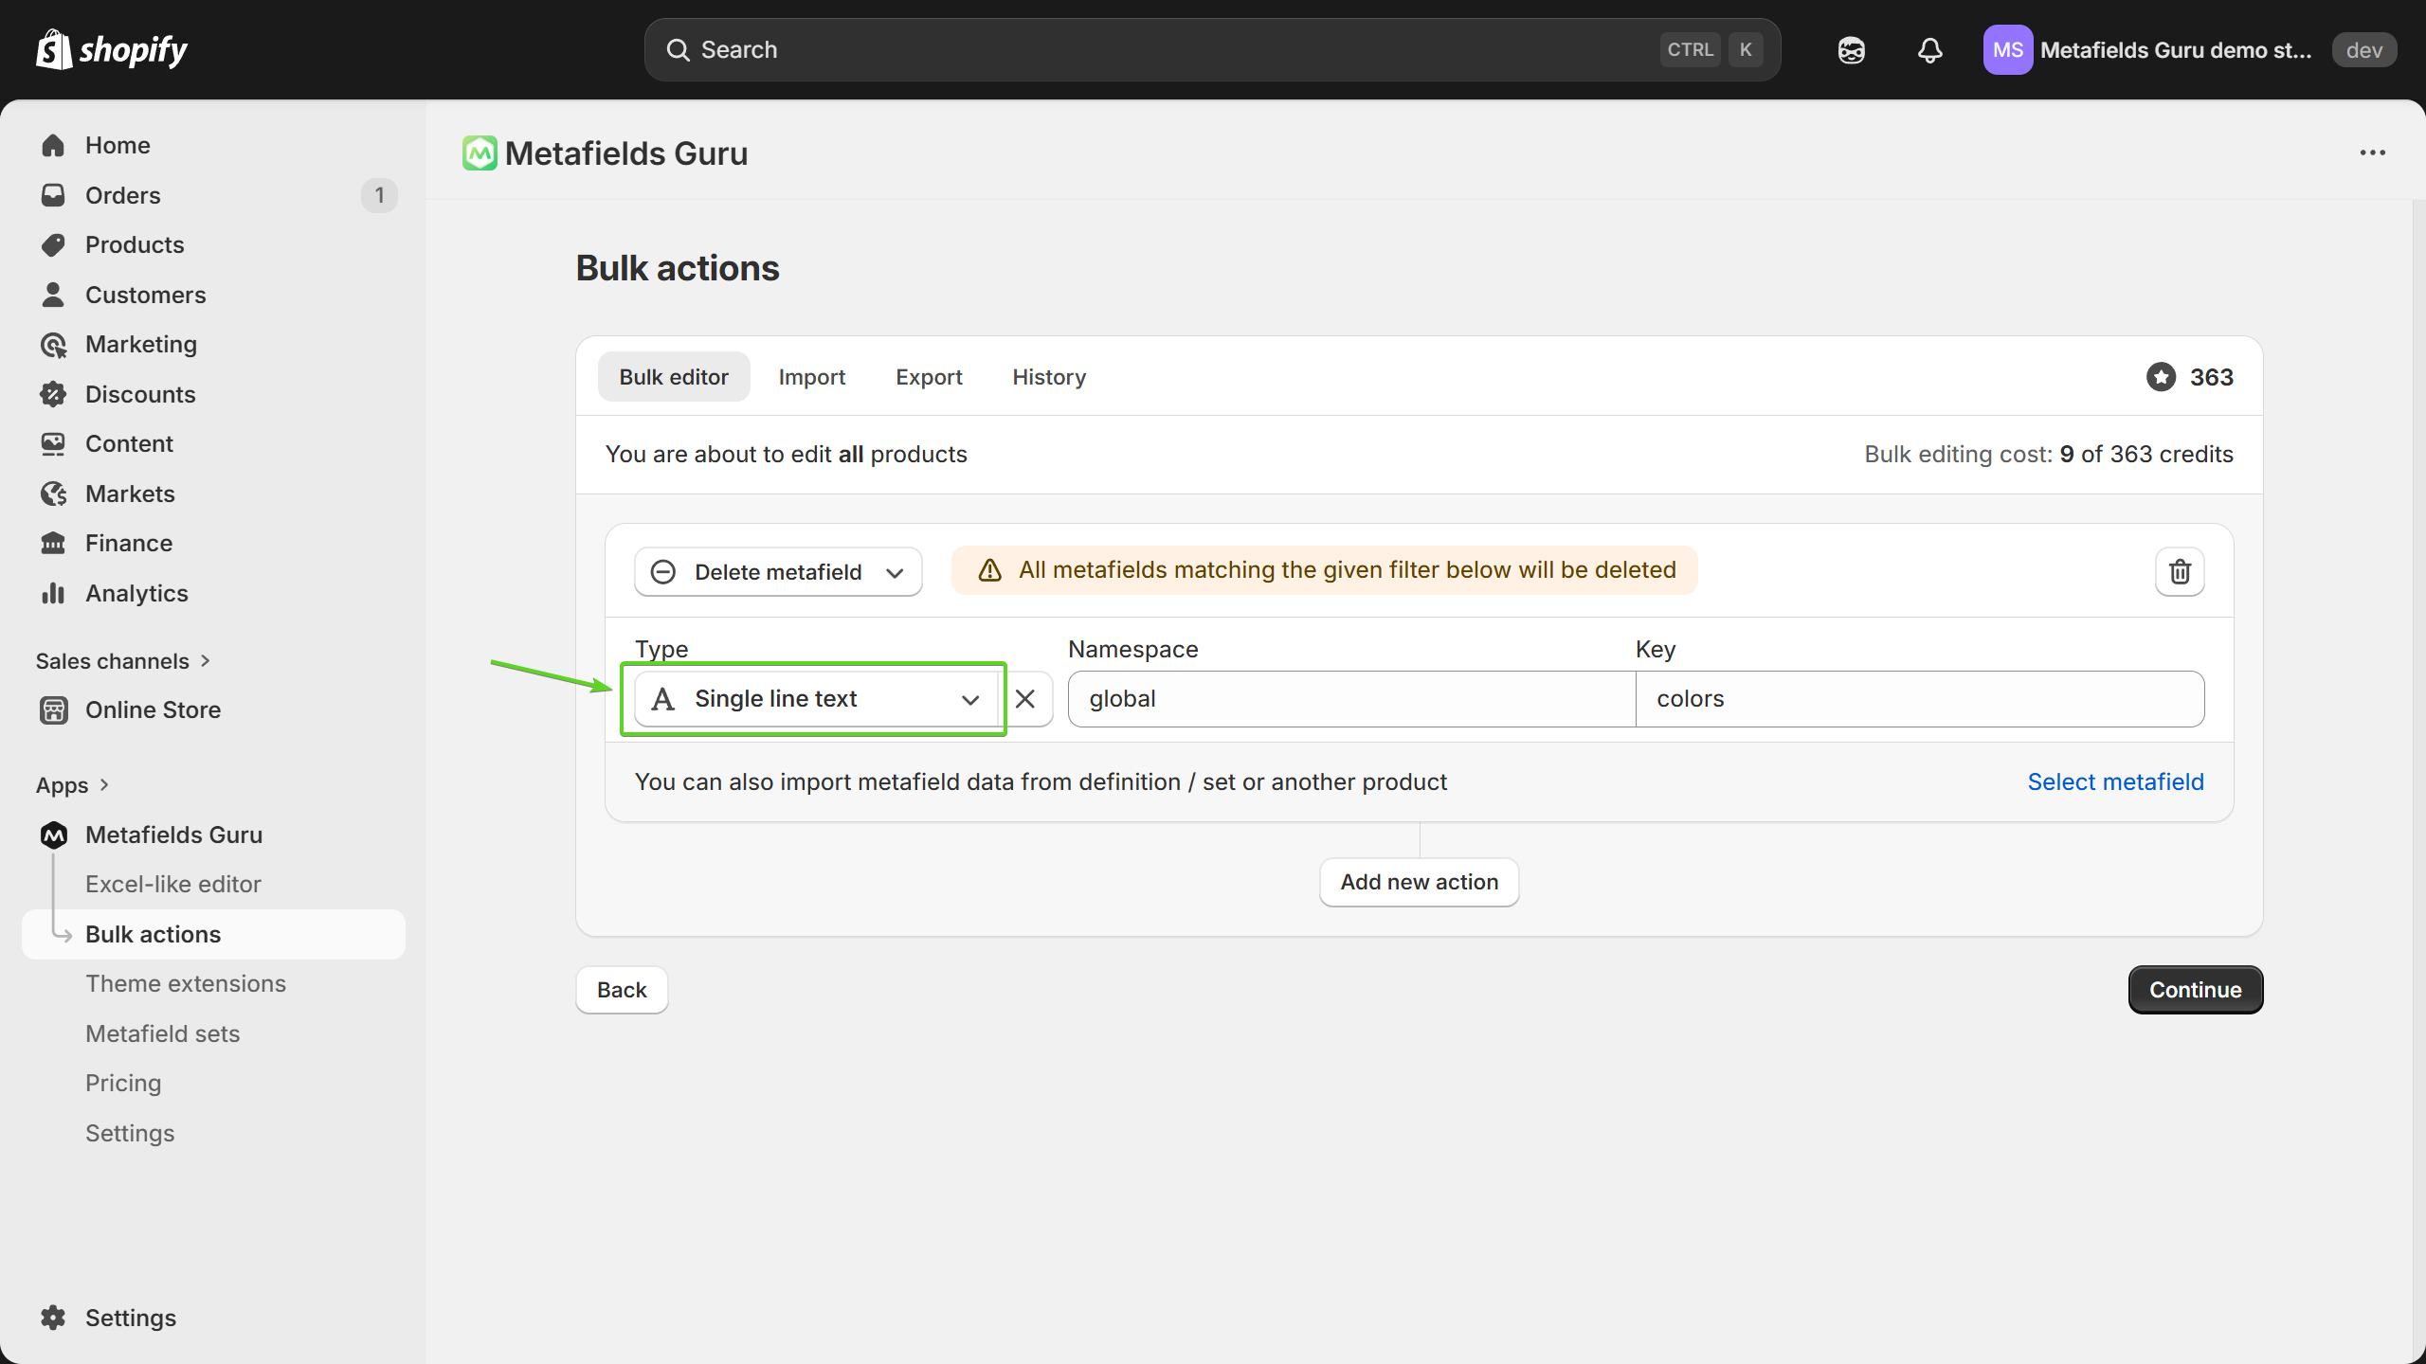
Task: Click the Continue button
Action: [2195, 990]
